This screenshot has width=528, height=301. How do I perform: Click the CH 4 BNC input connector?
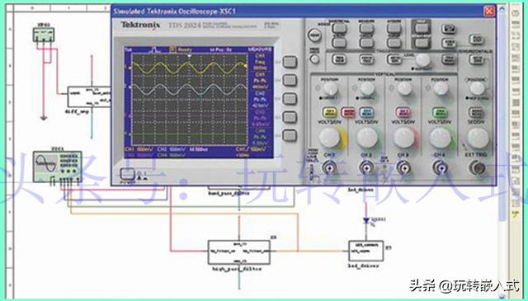[x=440, y=167]
